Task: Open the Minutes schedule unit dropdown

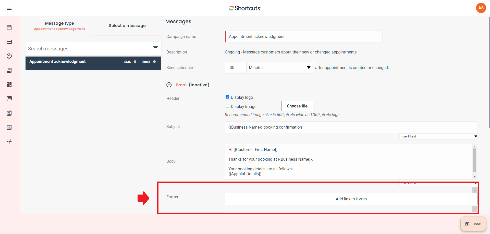Action: tap(281, 68)
